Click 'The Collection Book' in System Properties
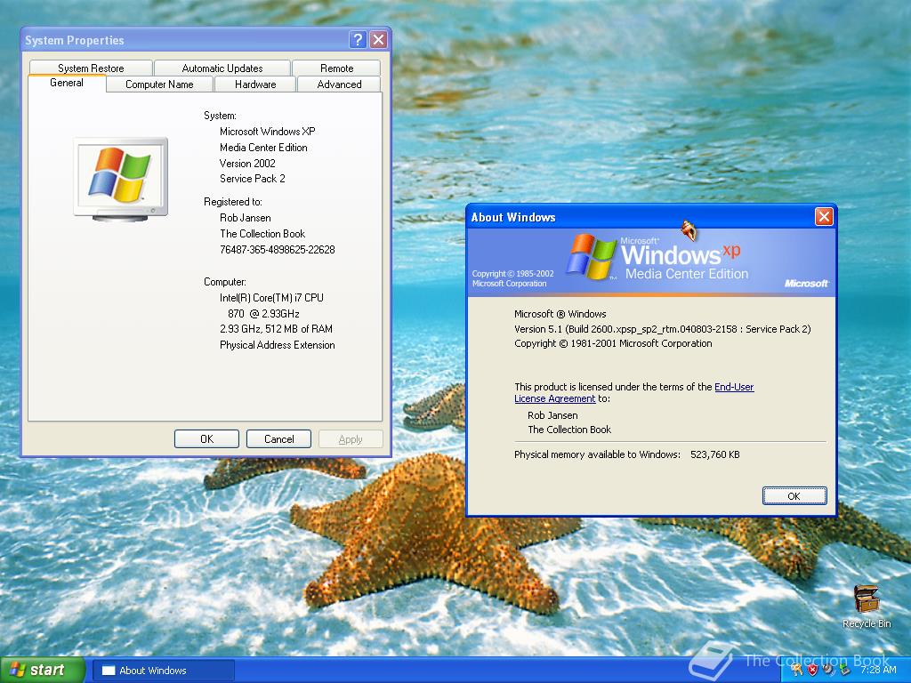 click(262, 234)
